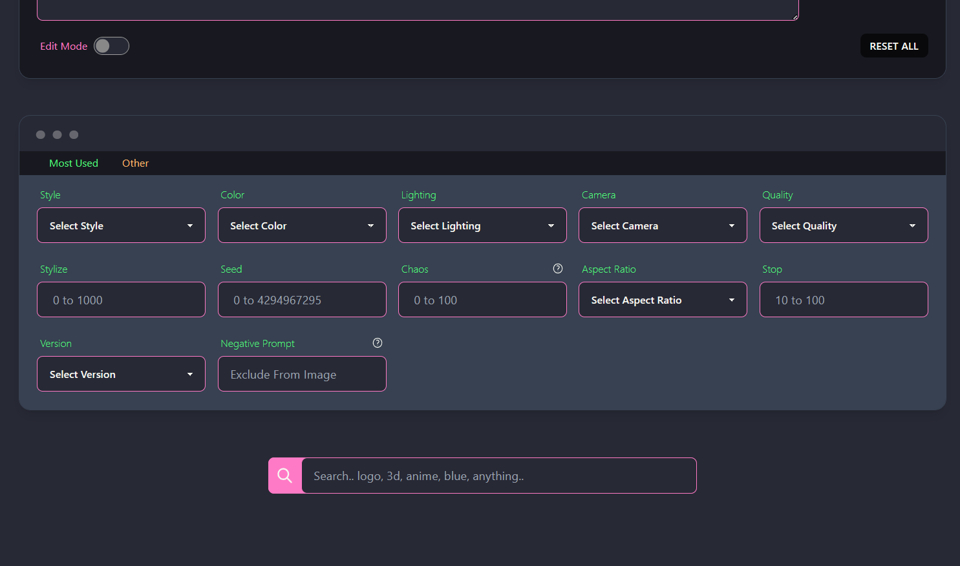Click the Lighting field label
Viewport: 960px width, 566px height.
[x=418, y=195]
